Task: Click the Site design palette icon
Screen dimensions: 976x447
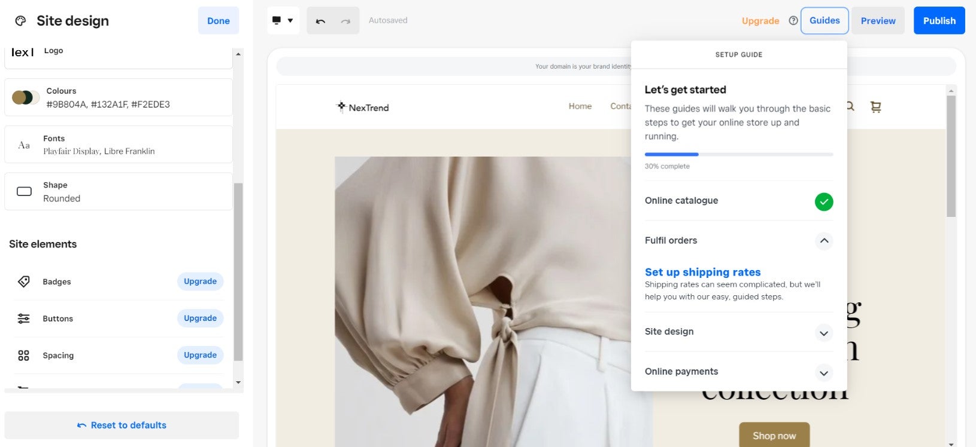Action: tap(21, 21)
